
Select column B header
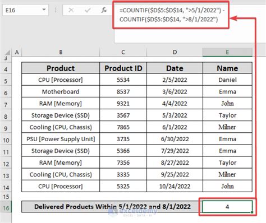(x=61, y=52)
